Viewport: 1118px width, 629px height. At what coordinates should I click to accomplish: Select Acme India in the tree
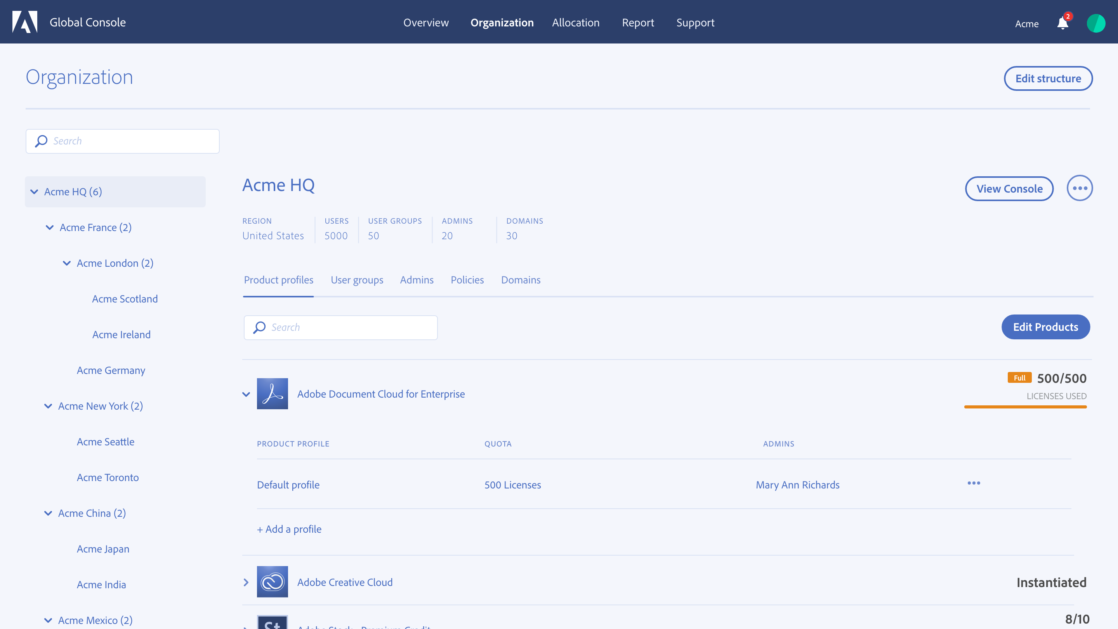(x=101, y=585)
